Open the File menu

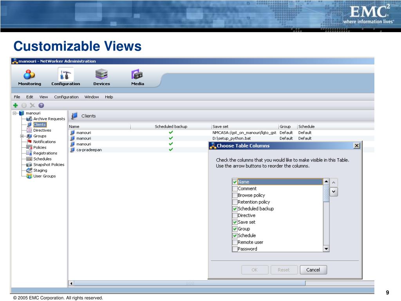pyautogui.click(x=17, y=97)
